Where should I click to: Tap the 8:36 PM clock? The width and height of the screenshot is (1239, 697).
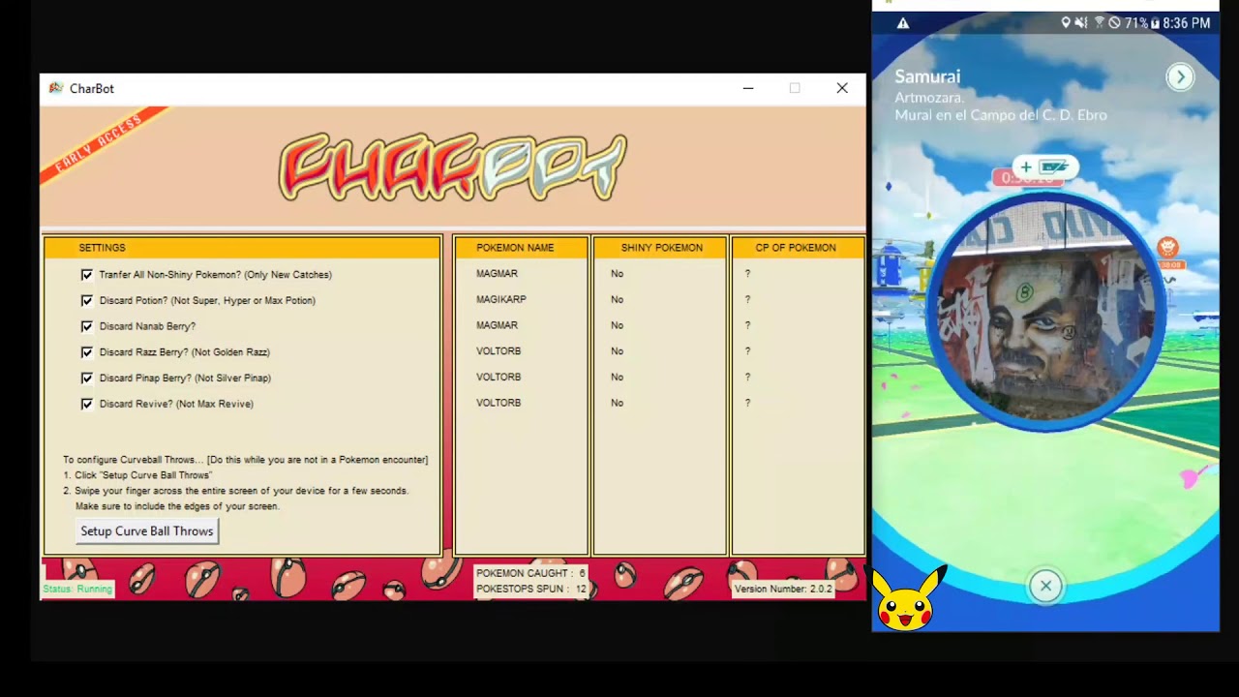pos(1187,23)
